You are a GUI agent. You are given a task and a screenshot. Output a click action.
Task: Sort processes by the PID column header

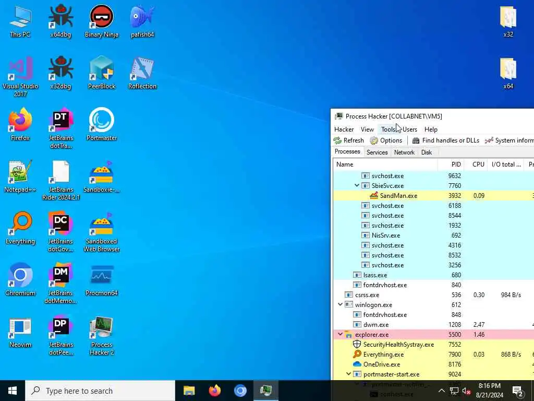(451, 164)
